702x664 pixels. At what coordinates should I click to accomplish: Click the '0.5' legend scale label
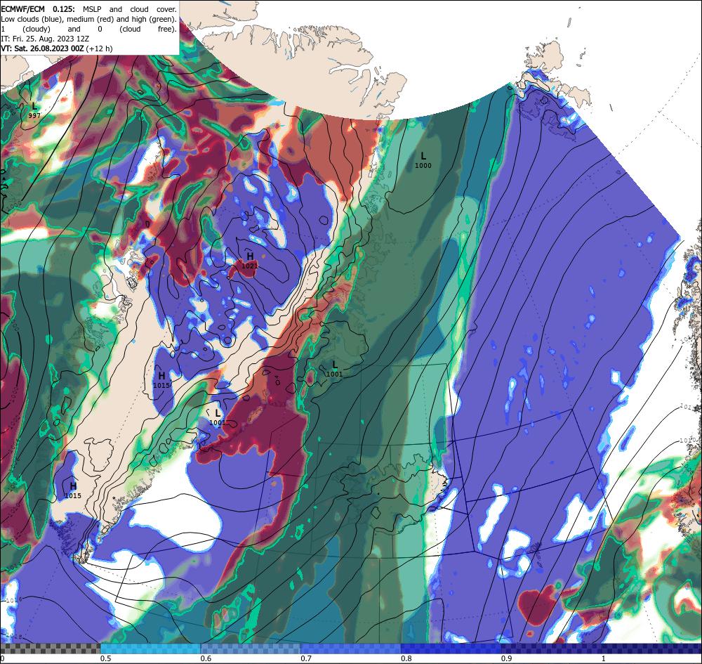coord(106,658)
